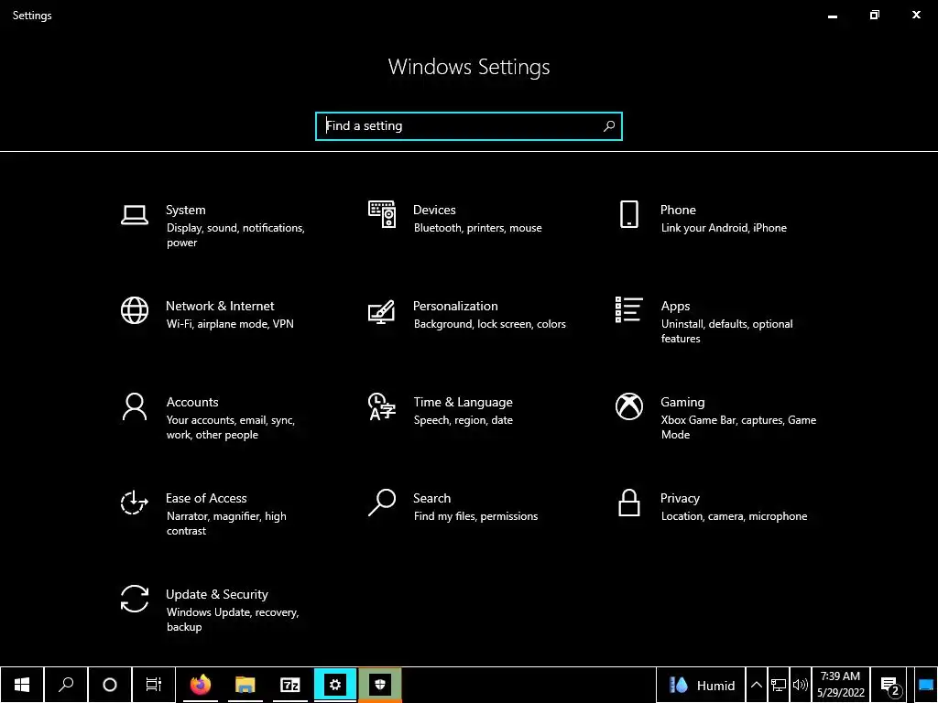Open the Time & Language icon
The width and height of the screenshot is (938, 703).
pyautogui.click(x=382, y=406)
